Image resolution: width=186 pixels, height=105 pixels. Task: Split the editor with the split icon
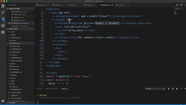click(181, 5)
